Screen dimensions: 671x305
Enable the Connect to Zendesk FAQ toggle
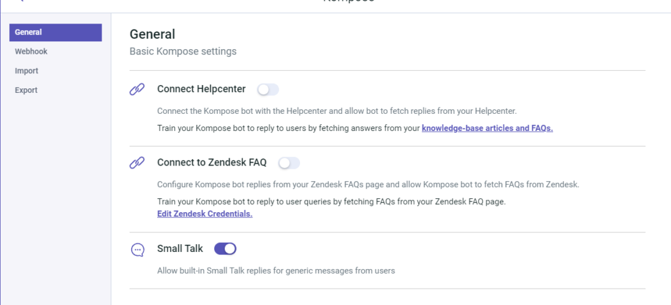[x=289, y=163]
